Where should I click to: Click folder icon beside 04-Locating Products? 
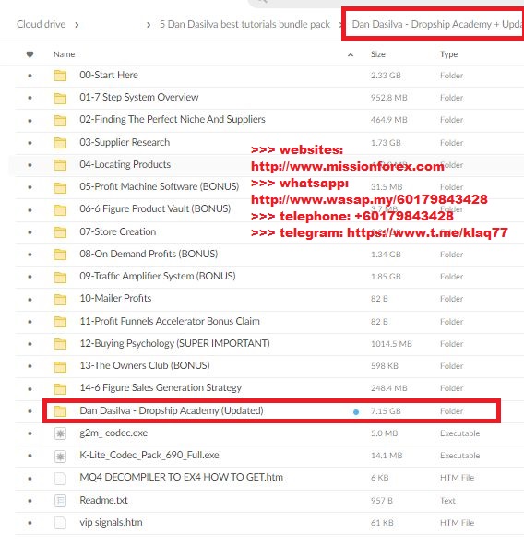tap(60, 165)
